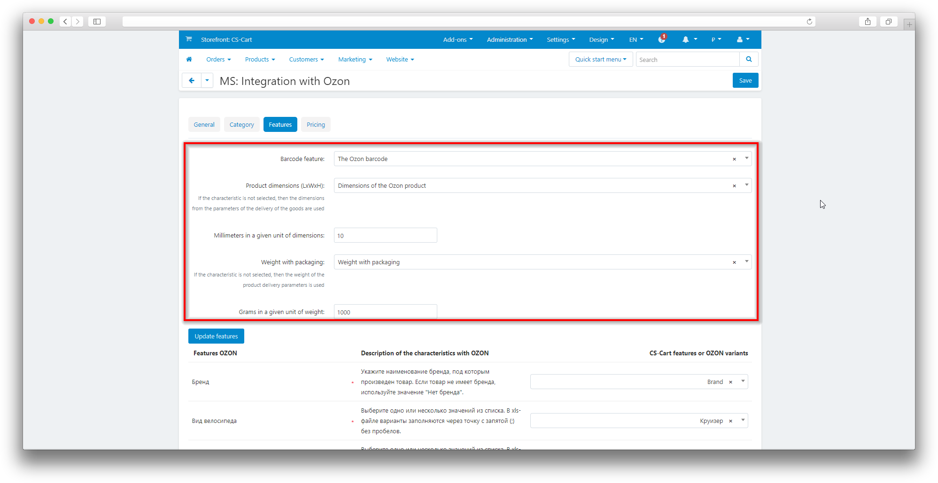Viewport: 938px width, 483px height.
Task: Clear the Weight with packaging selection
Action: [x=734, y=262]
